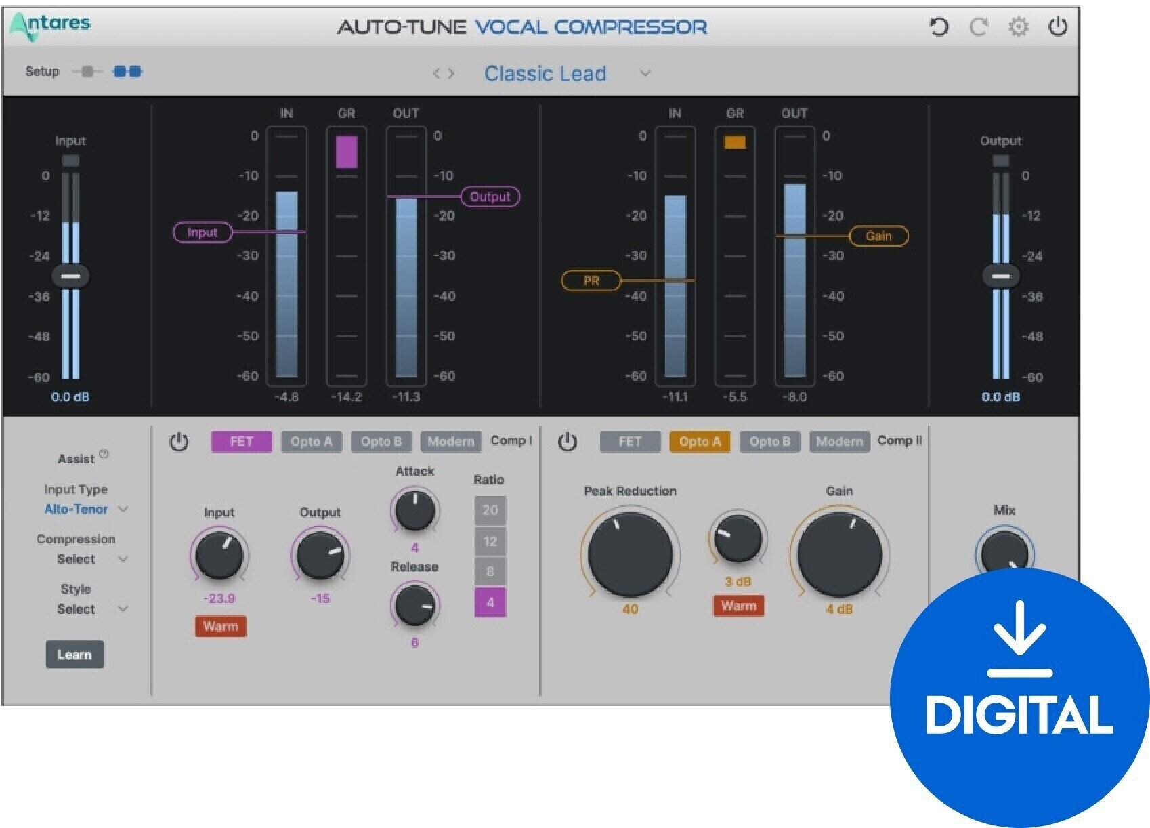This screenshot has width=1150, height=828.
Task: Click the main Input fader handle
Action: click(x=70, y=276)
